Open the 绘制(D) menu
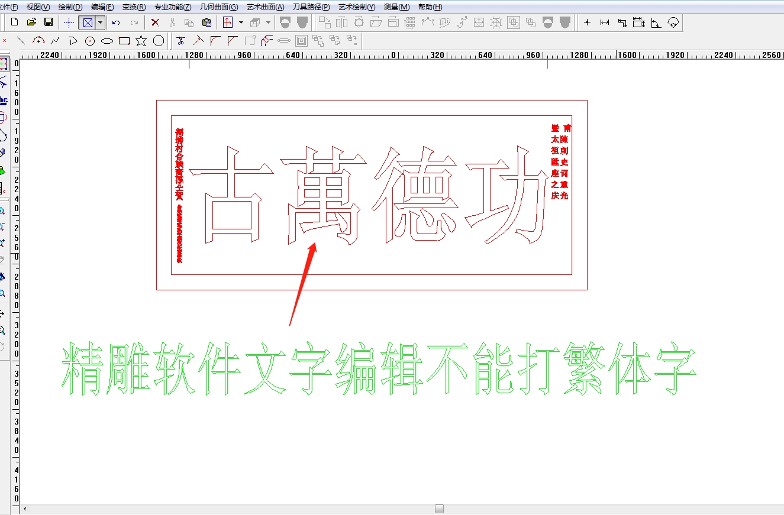Image resolution: width=784 pixels, height=515 pixels. point(70,7)
